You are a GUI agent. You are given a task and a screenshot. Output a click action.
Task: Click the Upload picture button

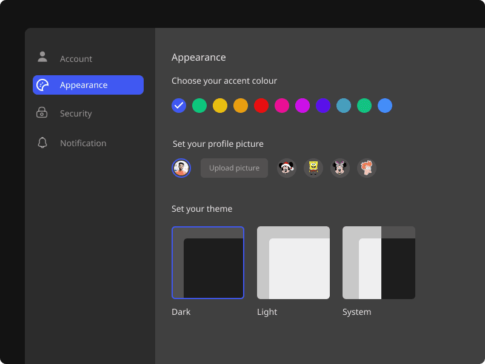234,168
